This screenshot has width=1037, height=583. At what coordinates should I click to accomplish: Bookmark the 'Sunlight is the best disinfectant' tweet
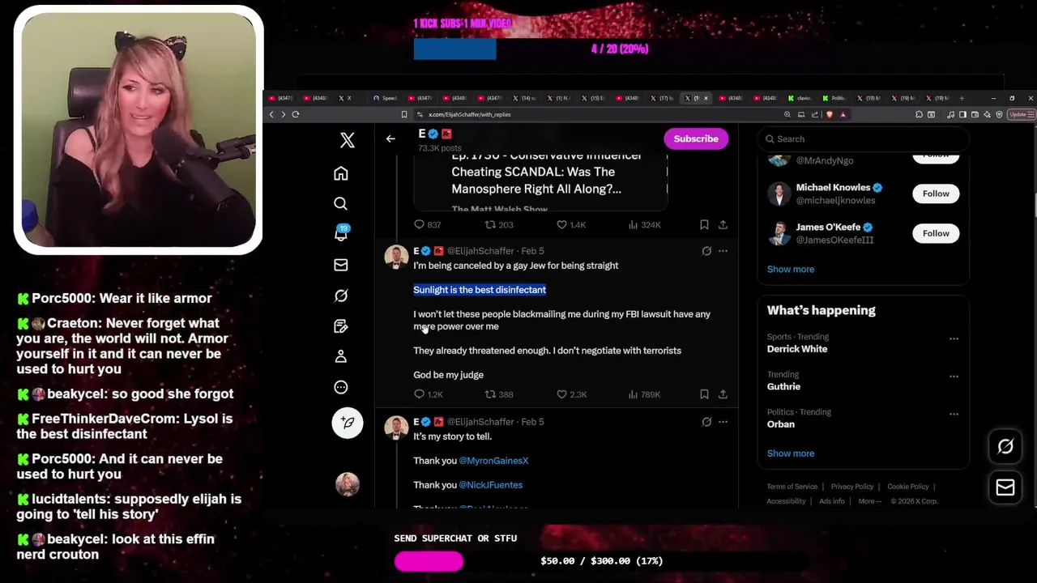704,394
